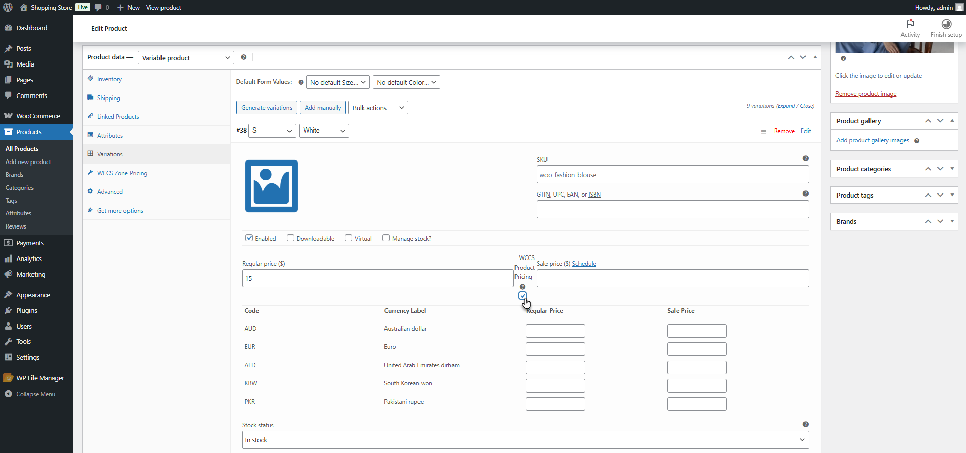Viewport: 966px width, 453px height.
Task: Click Schedule sale price link
Action: tap(584, 264)
